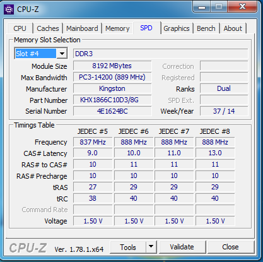Click the 1.50 V voltage under JEDEC #8

coord(215,221)
